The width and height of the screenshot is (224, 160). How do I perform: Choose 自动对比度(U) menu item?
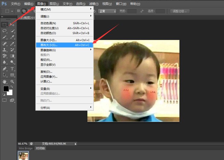64,28
